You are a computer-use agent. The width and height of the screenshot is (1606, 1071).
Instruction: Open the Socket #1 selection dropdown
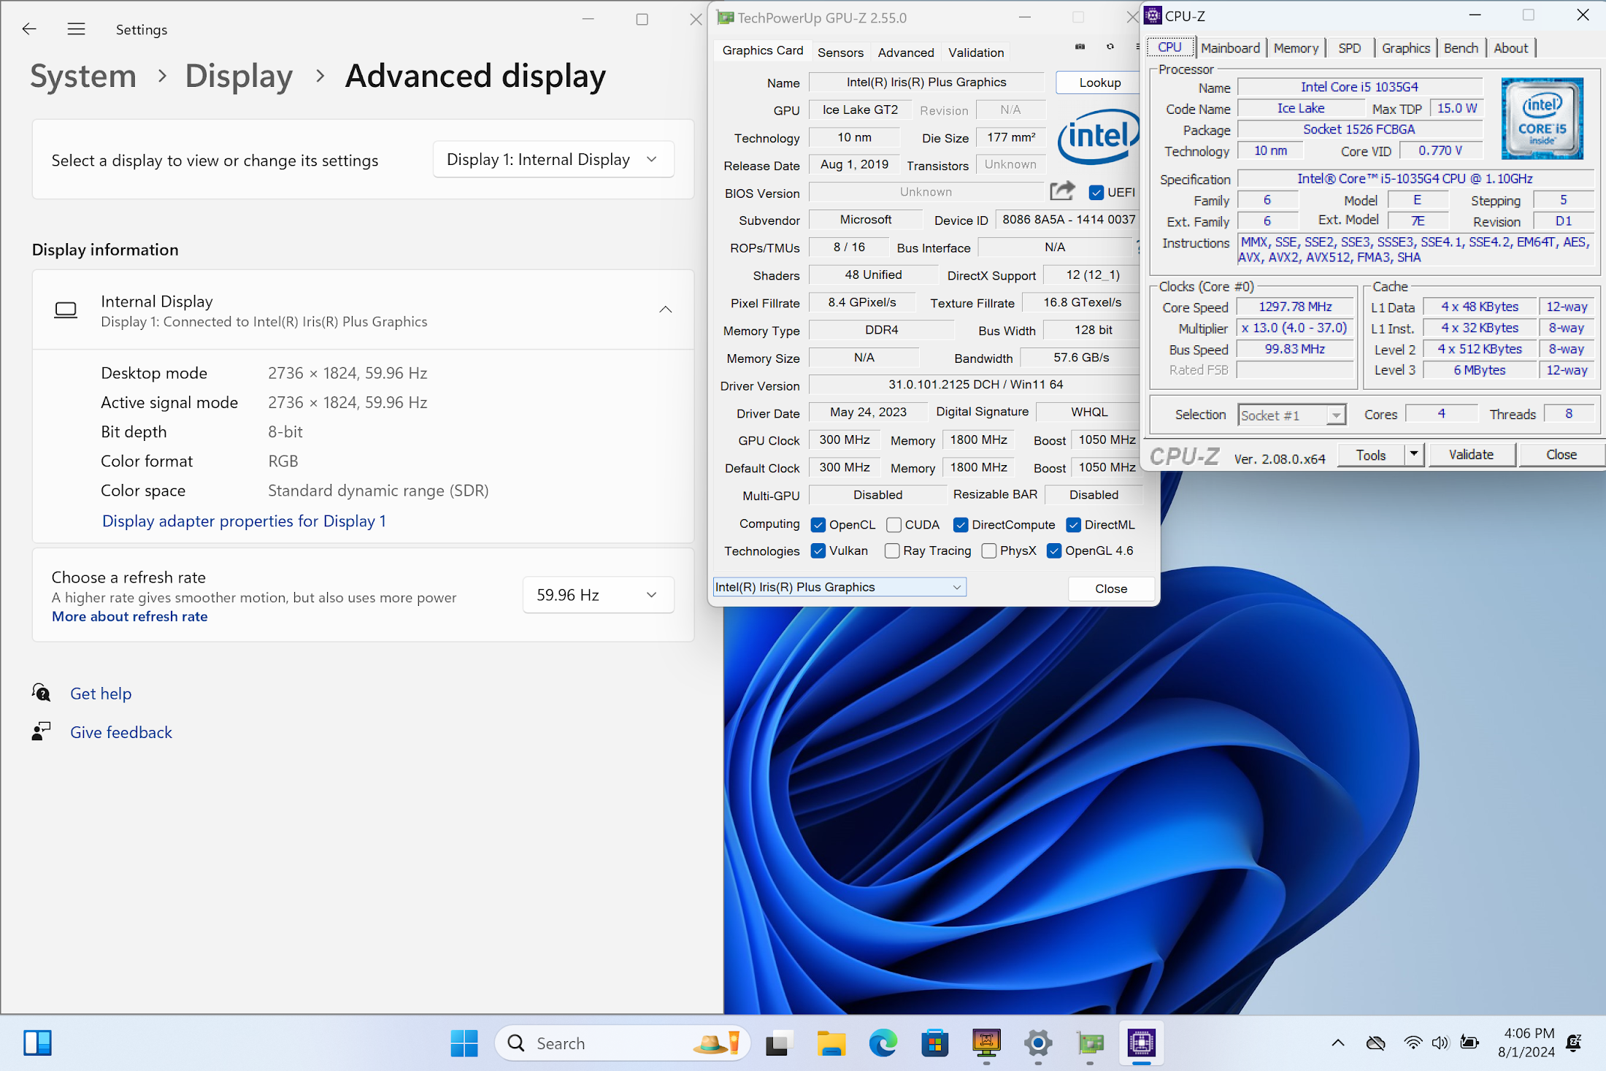tap(1291, 415)
